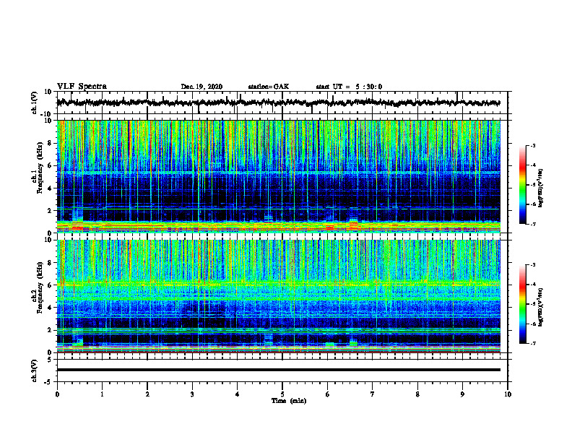Select the "ch.2 Frequency (kHz)" axis label
The image size is (572, 442).
click(36, 287)
